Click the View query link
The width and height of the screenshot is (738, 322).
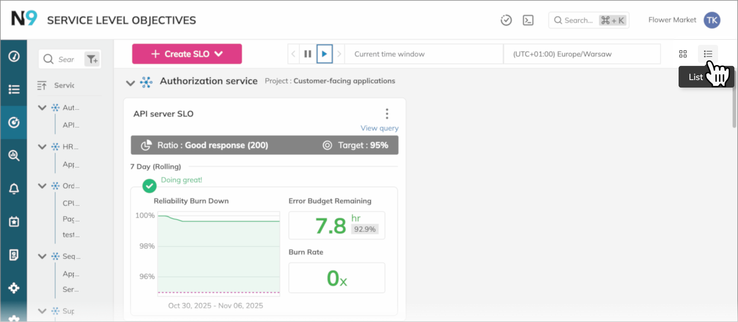tap(379, 128)
